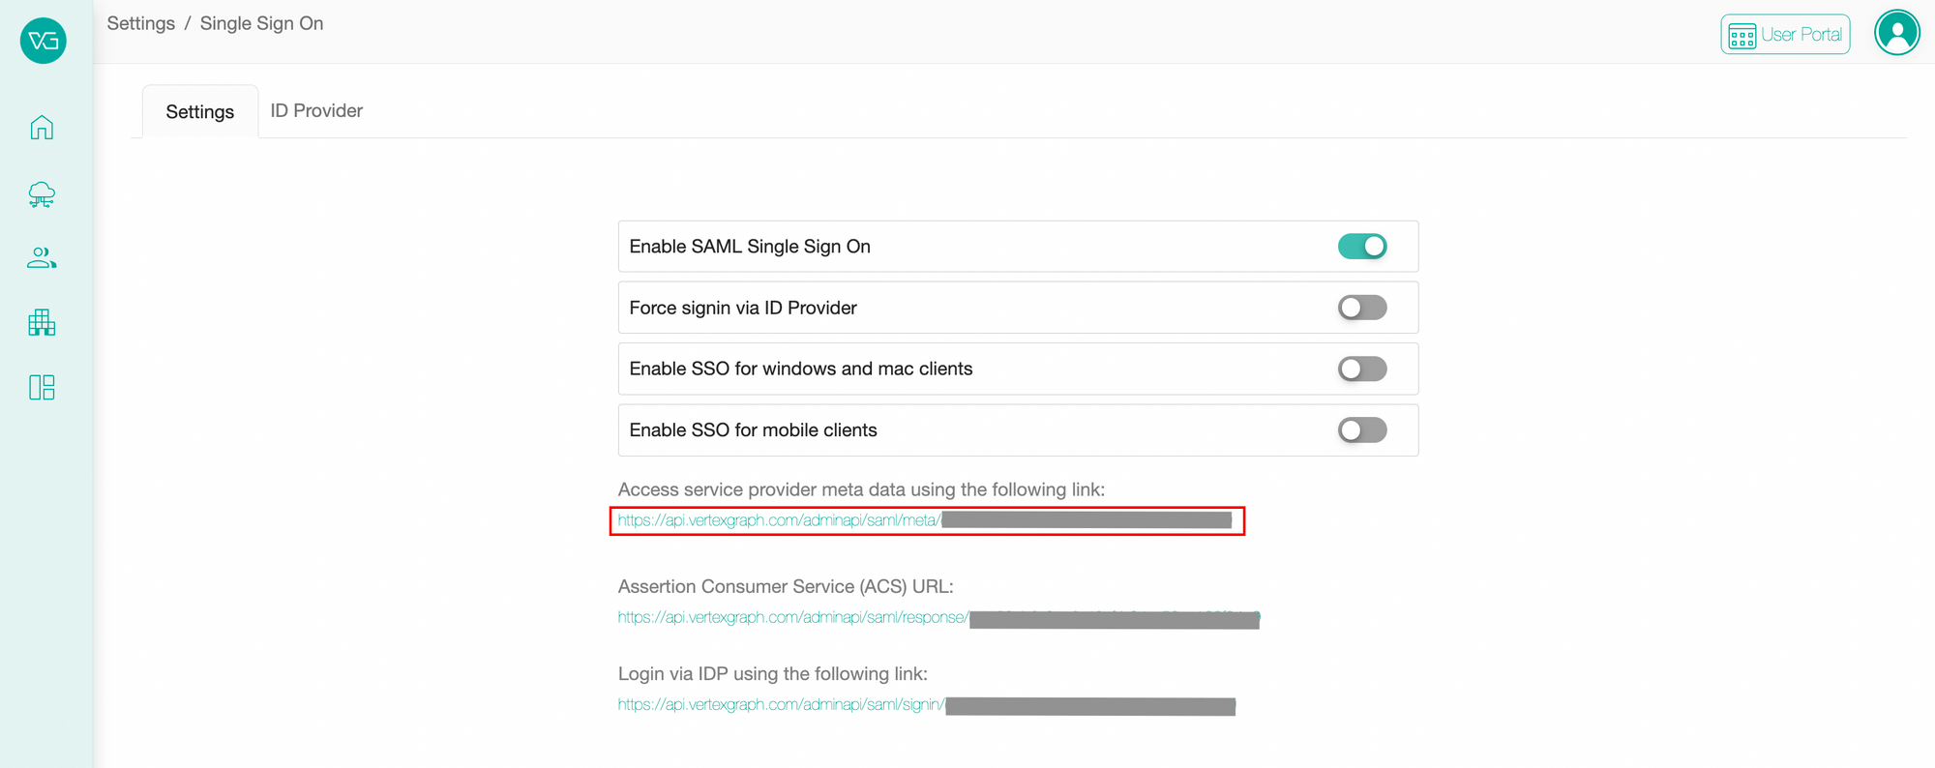Disable Enable SAML Single Sign On toggle
The image size is (1935, 768).
click(1362, 247)
